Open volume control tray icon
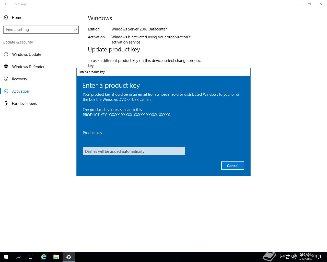Viewport: 327px width, 262px height. pos(294,257)
